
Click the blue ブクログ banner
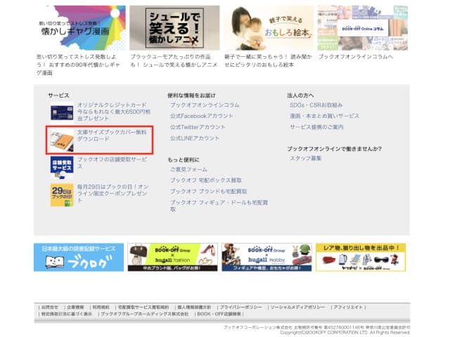(79, 258)
